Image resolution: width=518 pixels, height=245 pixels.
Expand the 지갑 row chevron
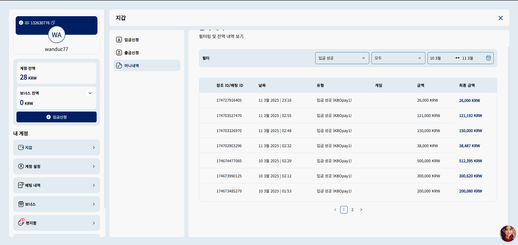click(x=94, y=147)
